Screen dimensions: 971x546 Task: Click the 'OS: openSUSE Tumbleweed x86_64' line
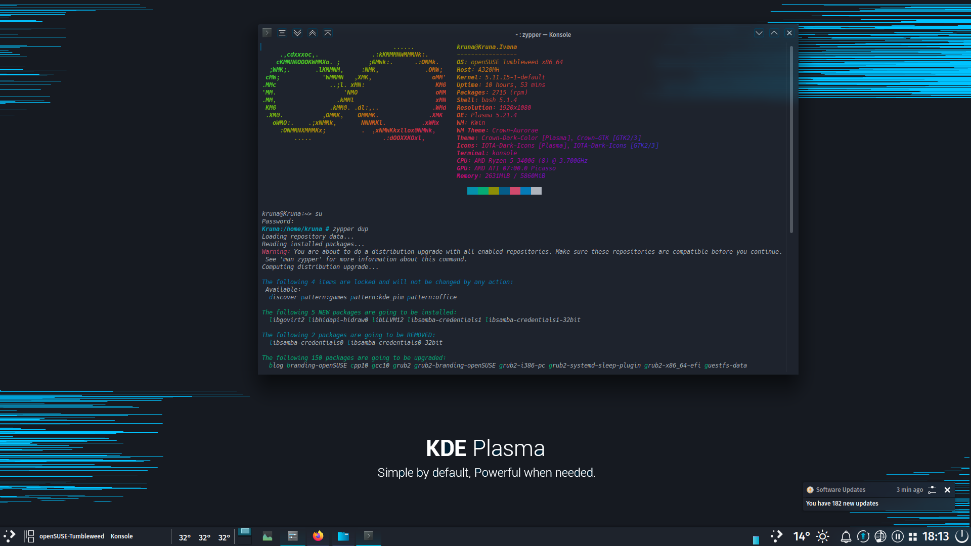(510, 62)
